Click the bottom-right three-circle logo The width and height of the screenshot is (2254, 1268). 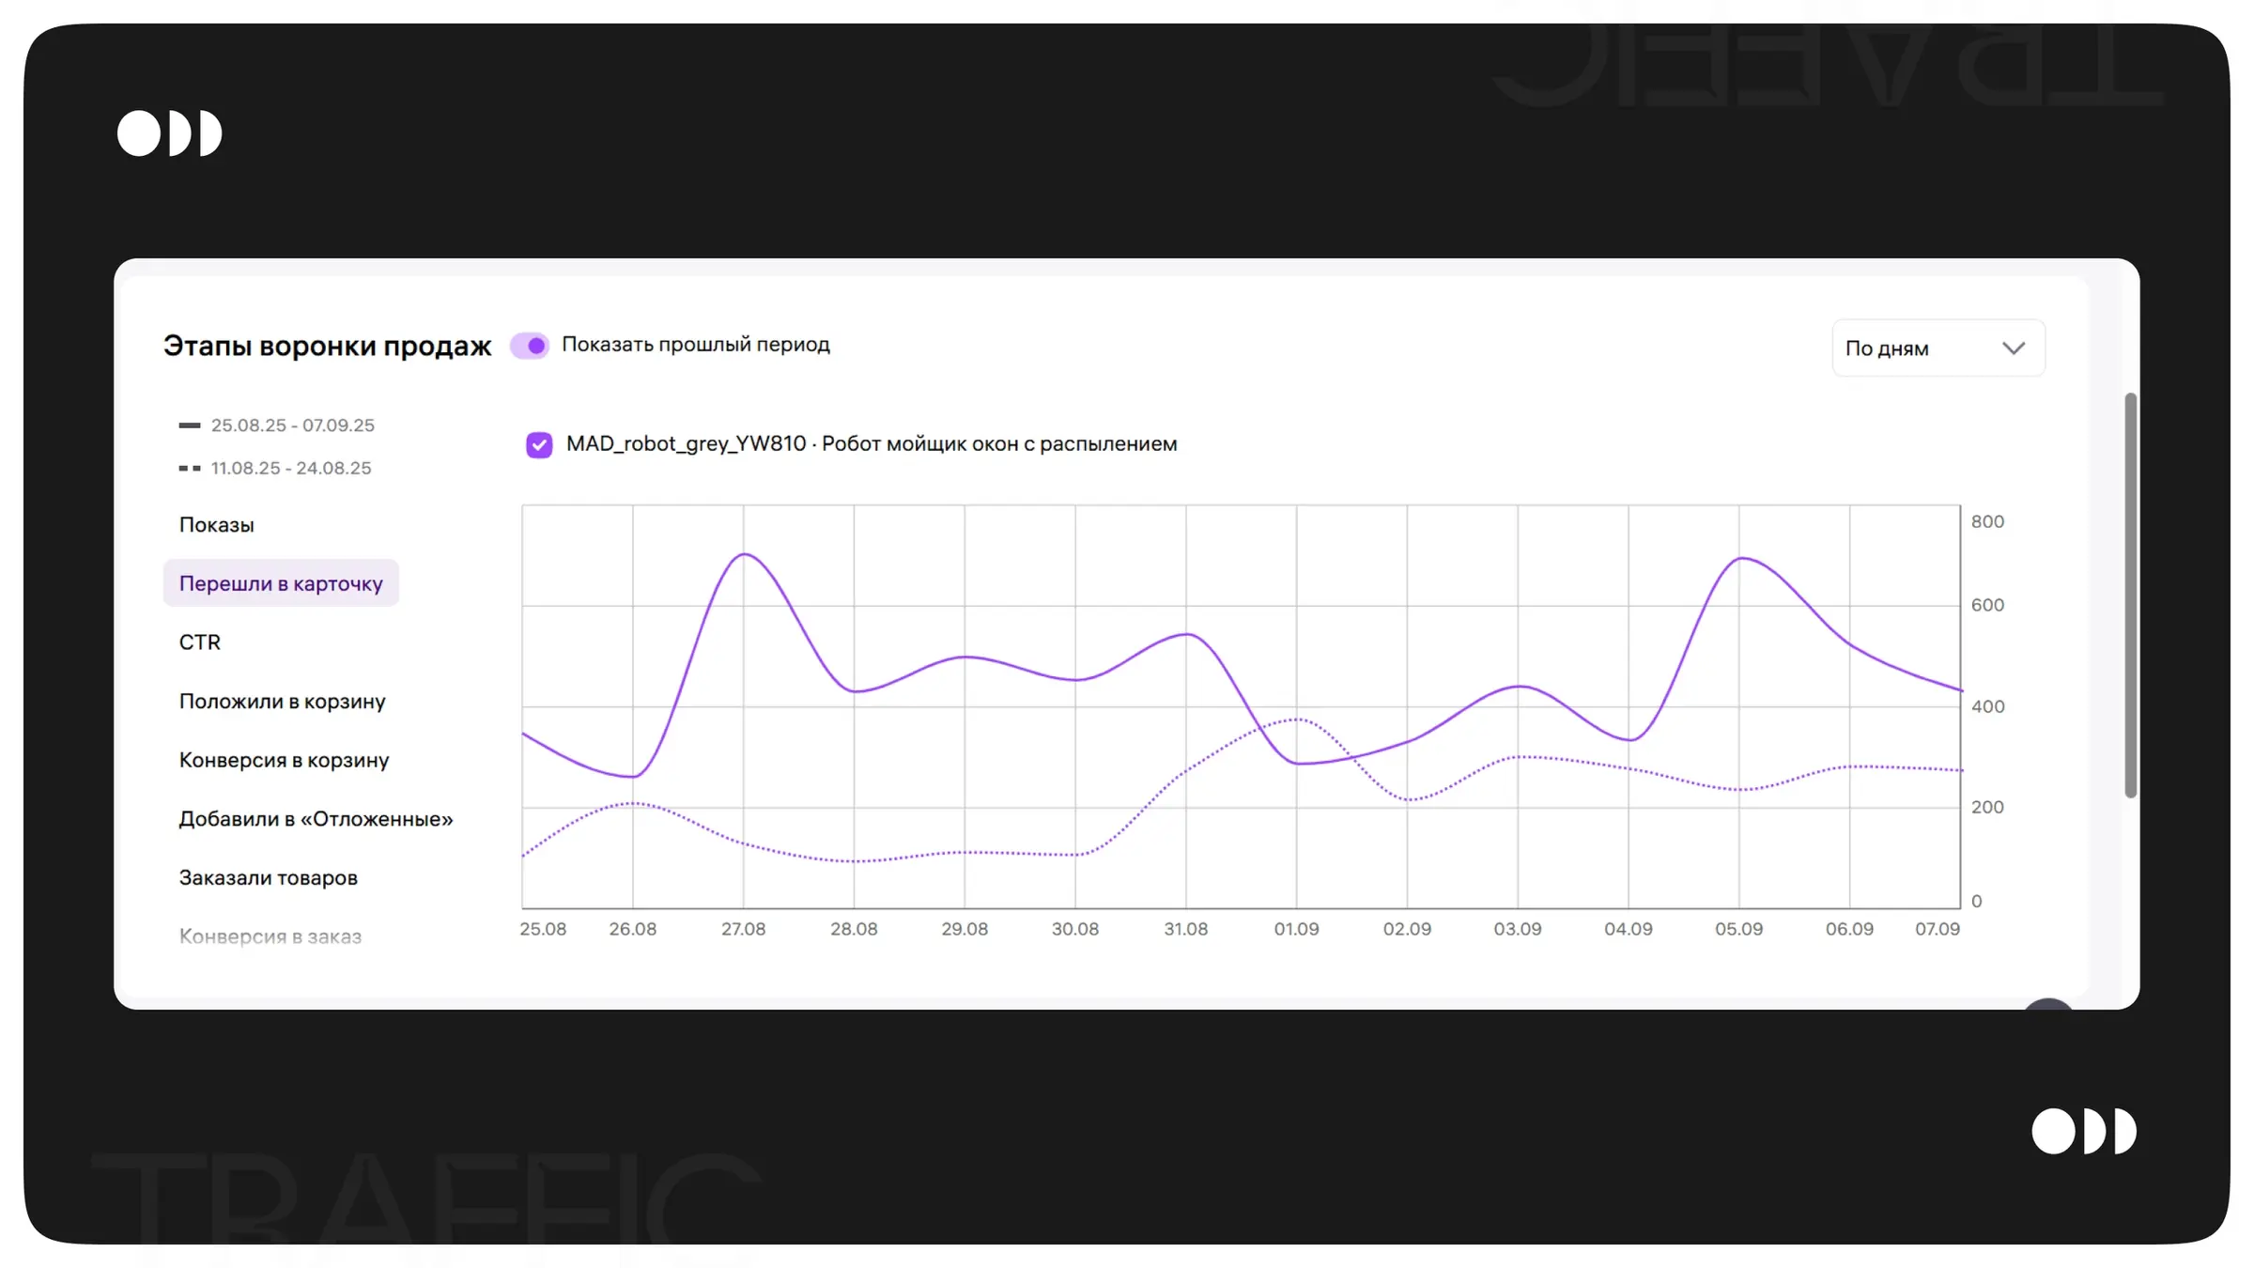(2083, 1131)
